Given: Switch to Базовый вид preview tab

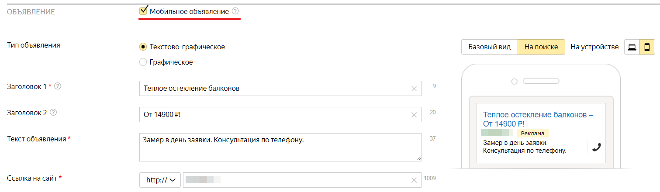Looking at the screenshot, I should point(489,47).
